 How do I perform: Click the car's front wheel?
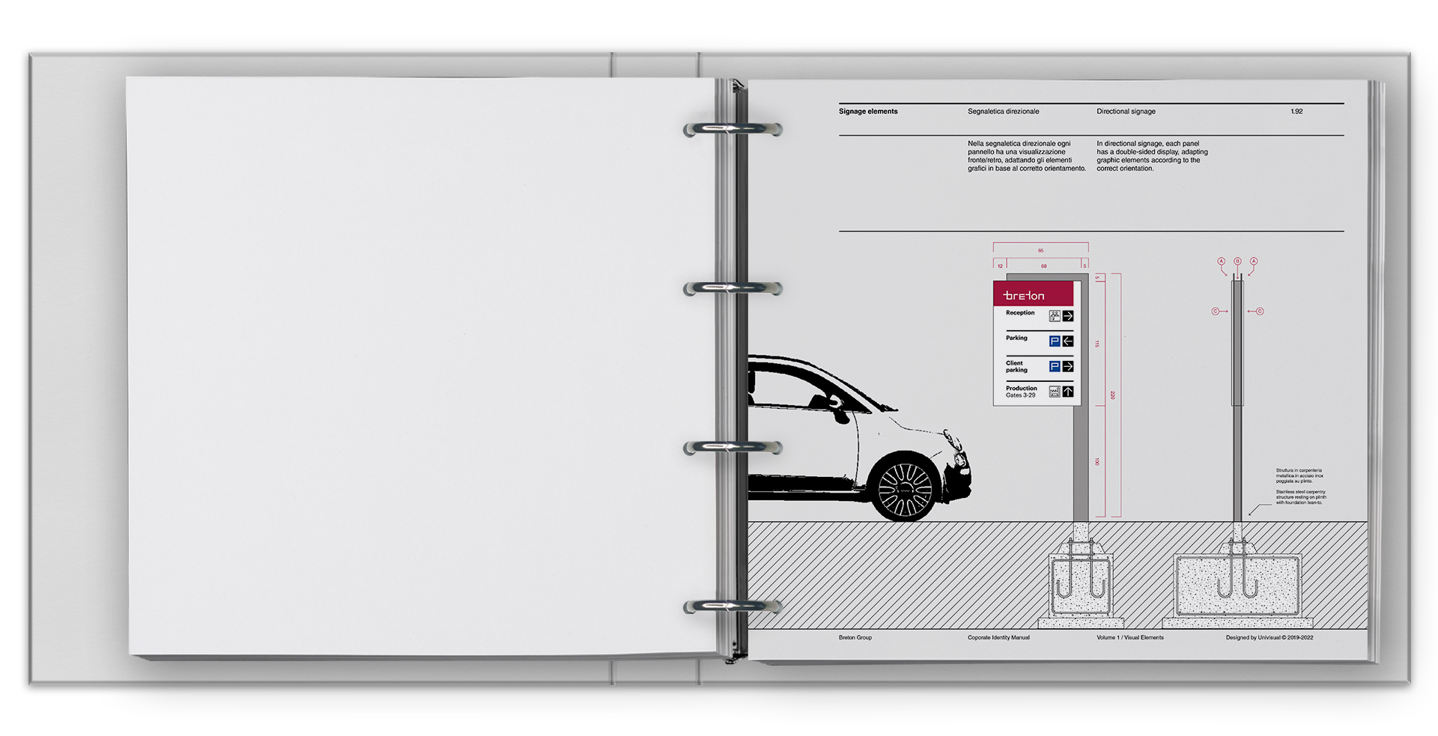click(x=904, y=490)
